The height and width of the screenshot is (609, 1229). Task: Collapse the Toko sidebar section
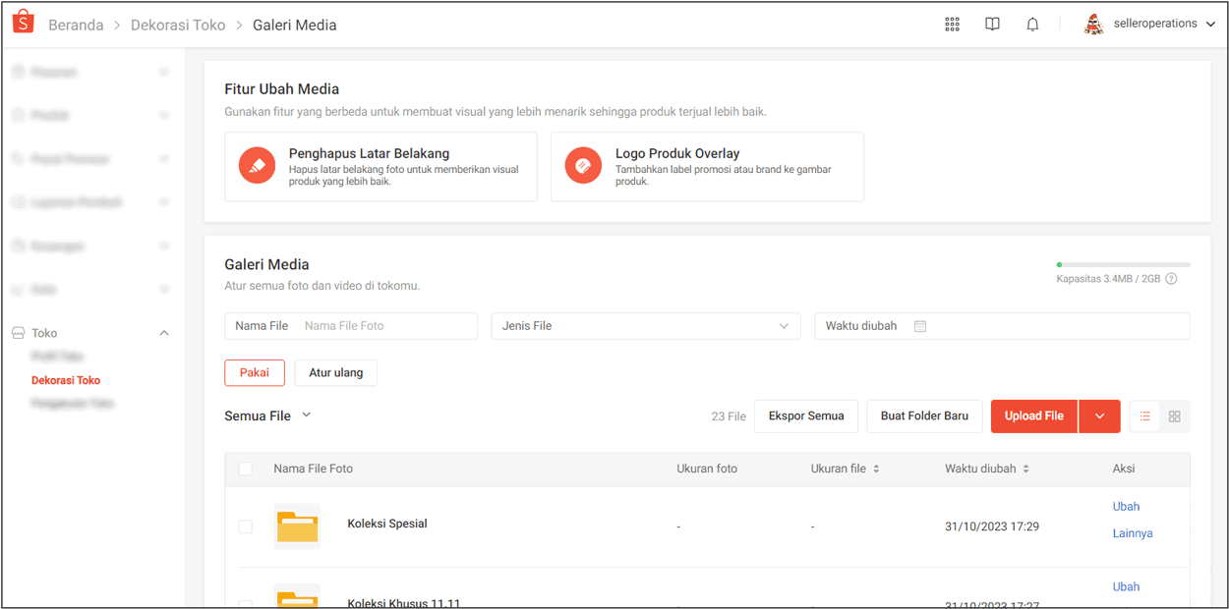pyautogui.click(x=164, y=333)
